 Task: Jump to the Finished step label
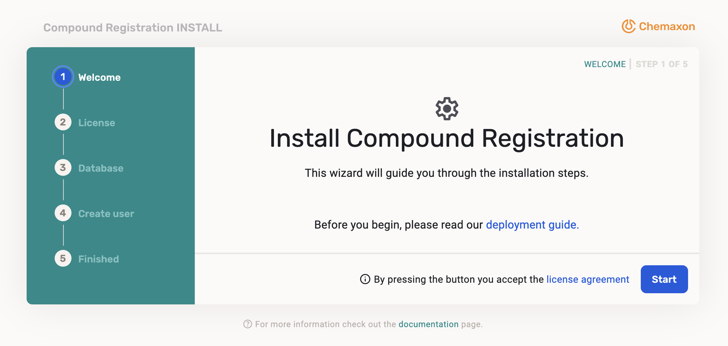(99, 259)
